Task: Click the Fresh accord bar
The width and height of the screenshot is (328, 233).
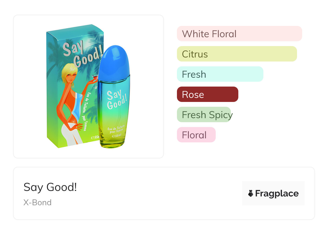Action: click(220, 74)
